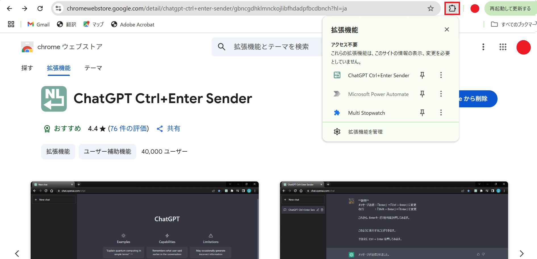The image size is (537, 259).
Task: Click the Chrome から削除 button
Action: point(478,99)
